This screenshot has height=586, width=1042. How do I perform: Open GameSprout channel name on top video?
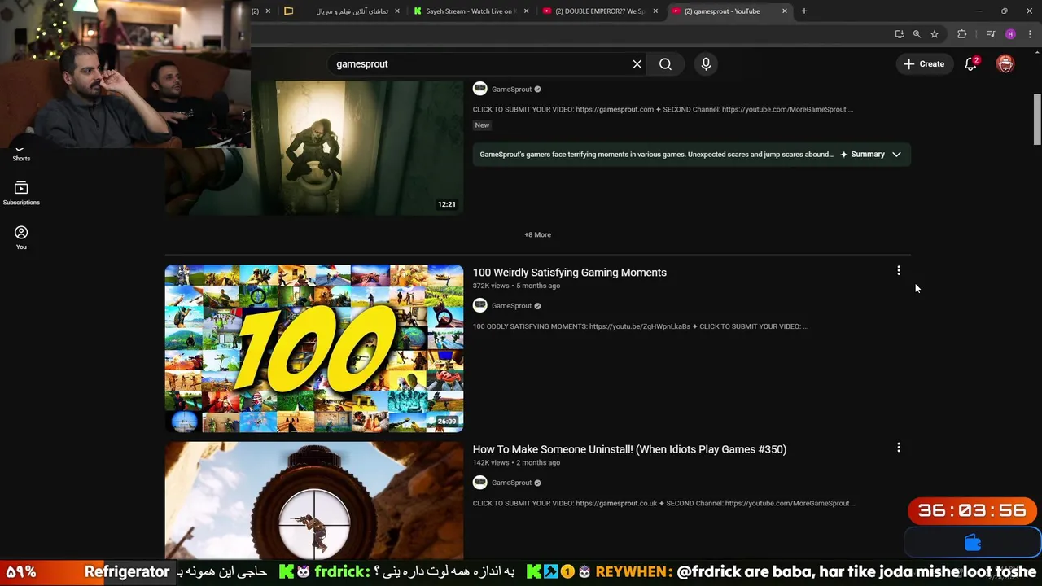click(511, 90)
